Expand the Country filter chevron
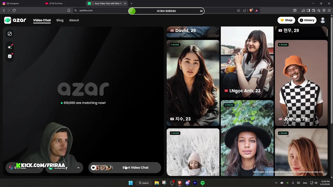333x187 pixels. point(78,168)
